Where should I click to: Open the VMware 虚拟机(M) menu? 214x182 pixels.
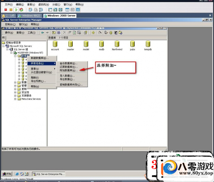pos(44,5)
